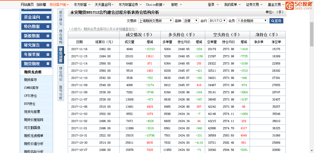
Task: Click the 期货期权 sidebar heading
Action: pyautogui.click(x=36, y=64)
